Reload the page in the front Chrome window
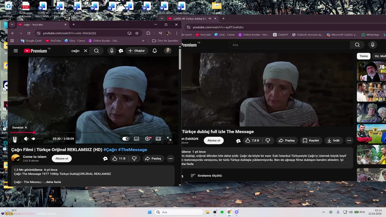Image resolution: width=386 pixels, height=217 pixels. tap(29, 33)
